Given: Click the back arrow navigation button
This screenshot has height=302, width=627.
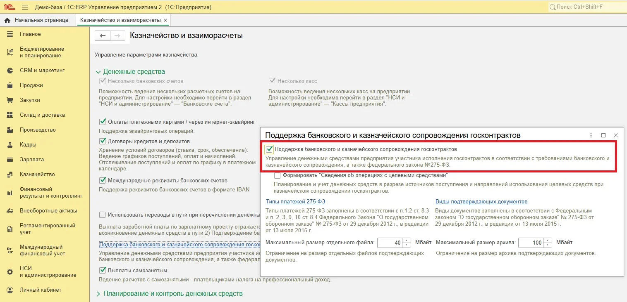Looking at the screenshot, I should click(103, 36).
